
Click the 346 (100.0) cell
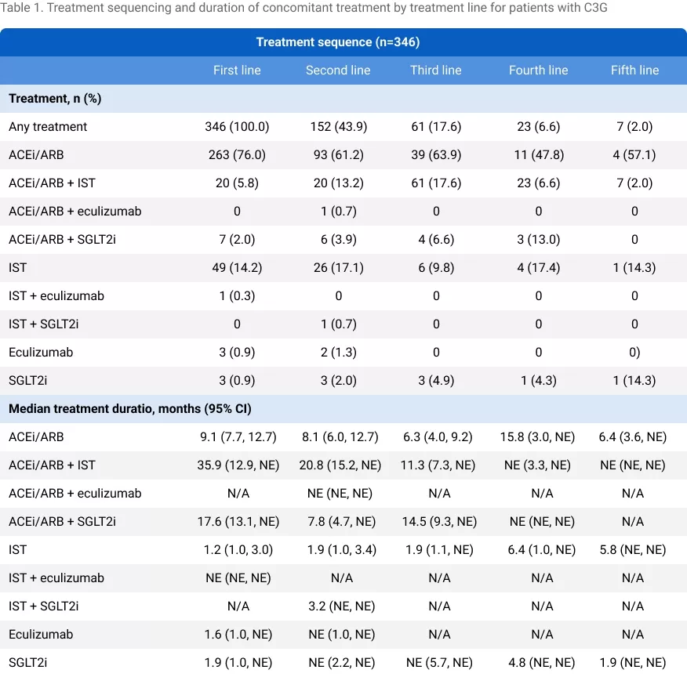pos(237,127)
